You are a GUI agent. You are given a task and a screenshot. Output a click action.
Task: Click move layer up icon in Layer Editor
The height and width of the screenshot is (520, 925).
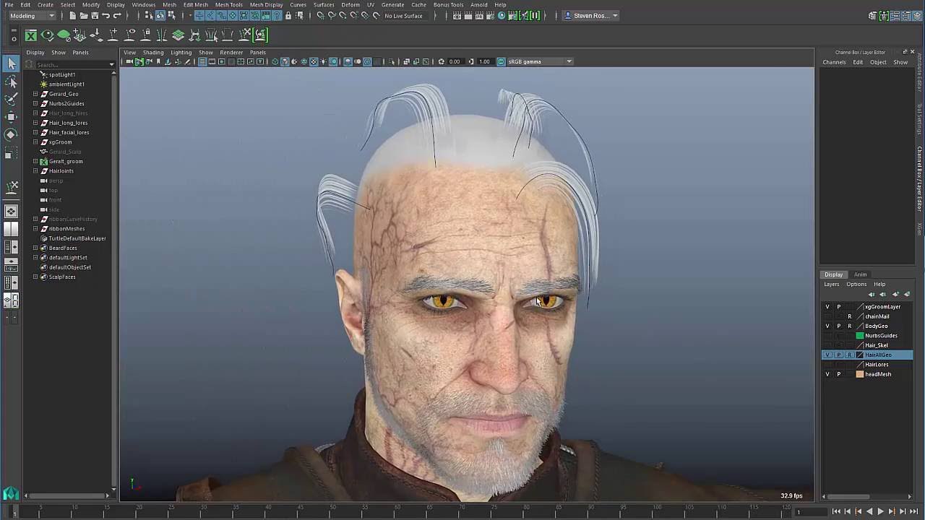point(871,294)
